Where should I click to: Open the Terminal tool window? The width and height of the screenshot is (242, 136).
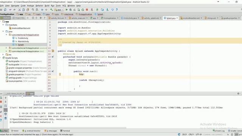pyautogui.click(x=65, y=131)
